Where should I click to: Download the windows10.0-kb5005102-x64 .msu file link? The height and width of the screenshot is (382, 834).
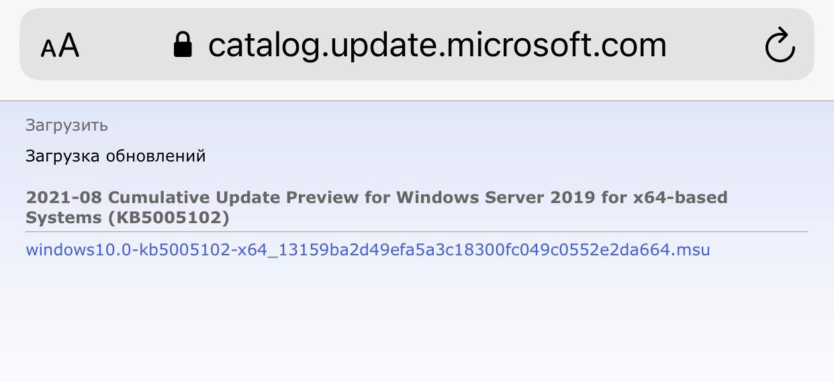click(x=368, y=250)
